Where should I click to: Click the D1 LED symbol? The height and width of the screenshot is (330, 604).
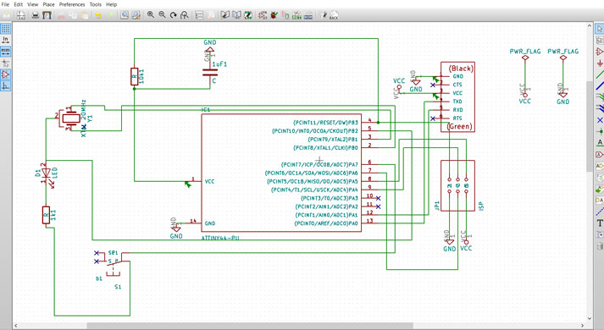tap(47, 173)
